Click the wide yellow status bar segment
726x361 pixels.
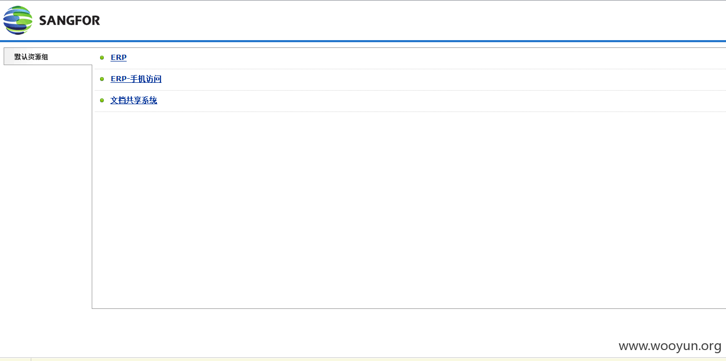(x=378, y=359)
